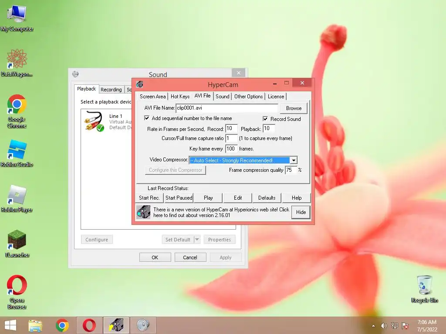Toggle Add sequential number to file name
Screen dimensions: 446x334
147,118
